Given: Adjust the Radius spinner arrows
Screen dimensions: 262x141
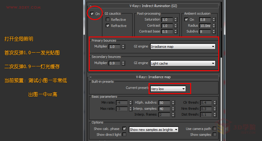Looking at the screenshot, I should pyautogui.click(x=214, y=26).
